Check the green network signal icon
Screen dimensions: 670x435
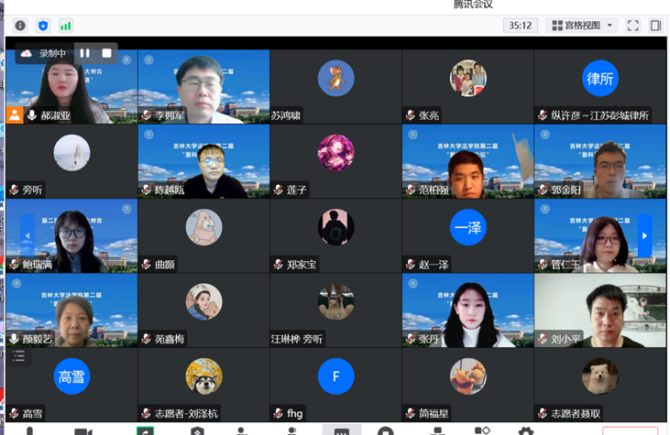point(66,26)
